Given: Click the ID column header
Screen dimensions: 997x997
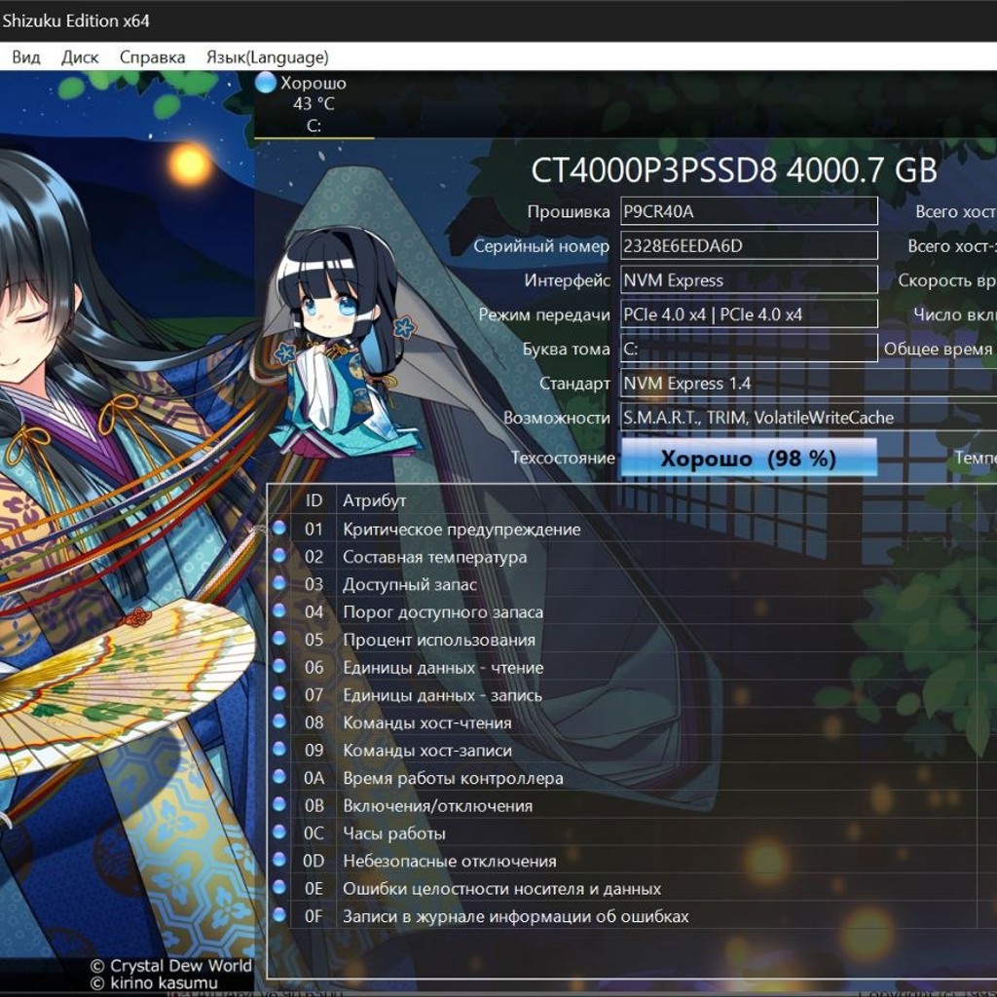Looking at the screenshot, I should coord(314,500).
